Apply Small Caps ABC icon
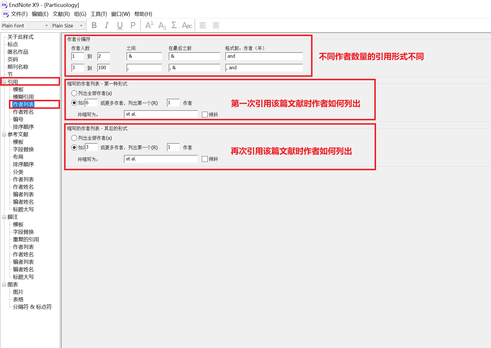 coord(187,25)
